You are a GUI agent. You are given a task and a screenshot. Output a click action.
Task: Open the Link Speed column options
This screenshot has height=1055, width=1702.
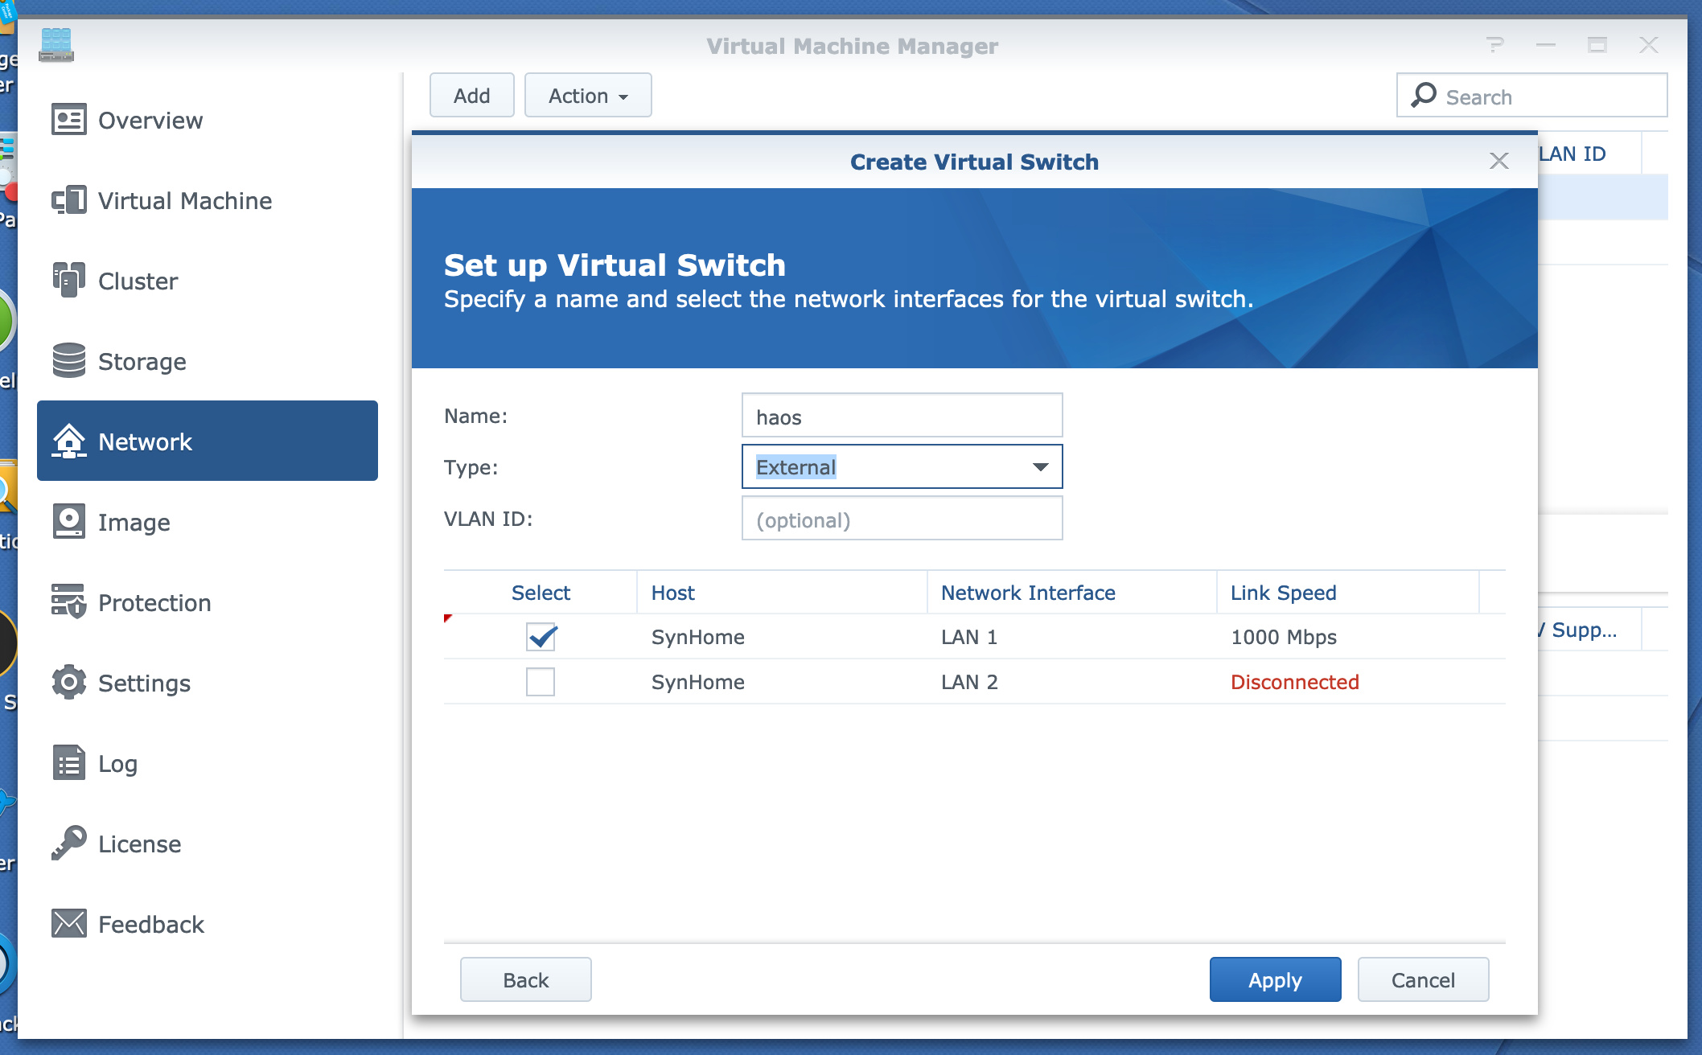pos(1284,593)
